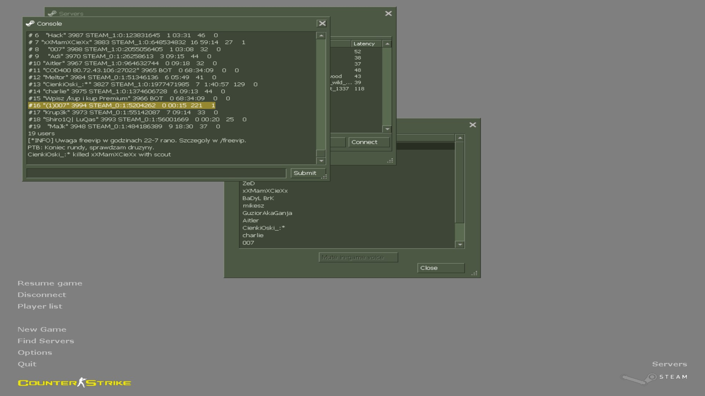The height and width of the screenshot is (396, 705).
Task: Click console scrollbar down arrow
Action: coord(321,161)
